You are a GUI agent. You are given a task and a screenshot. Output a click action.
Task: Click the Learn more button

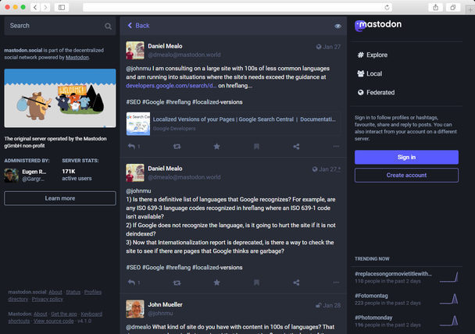60,198
